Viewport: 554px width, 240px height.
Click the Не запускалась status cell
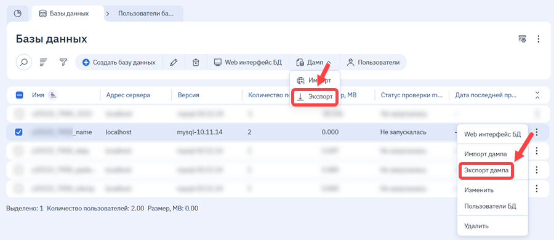tap(403, 132)
